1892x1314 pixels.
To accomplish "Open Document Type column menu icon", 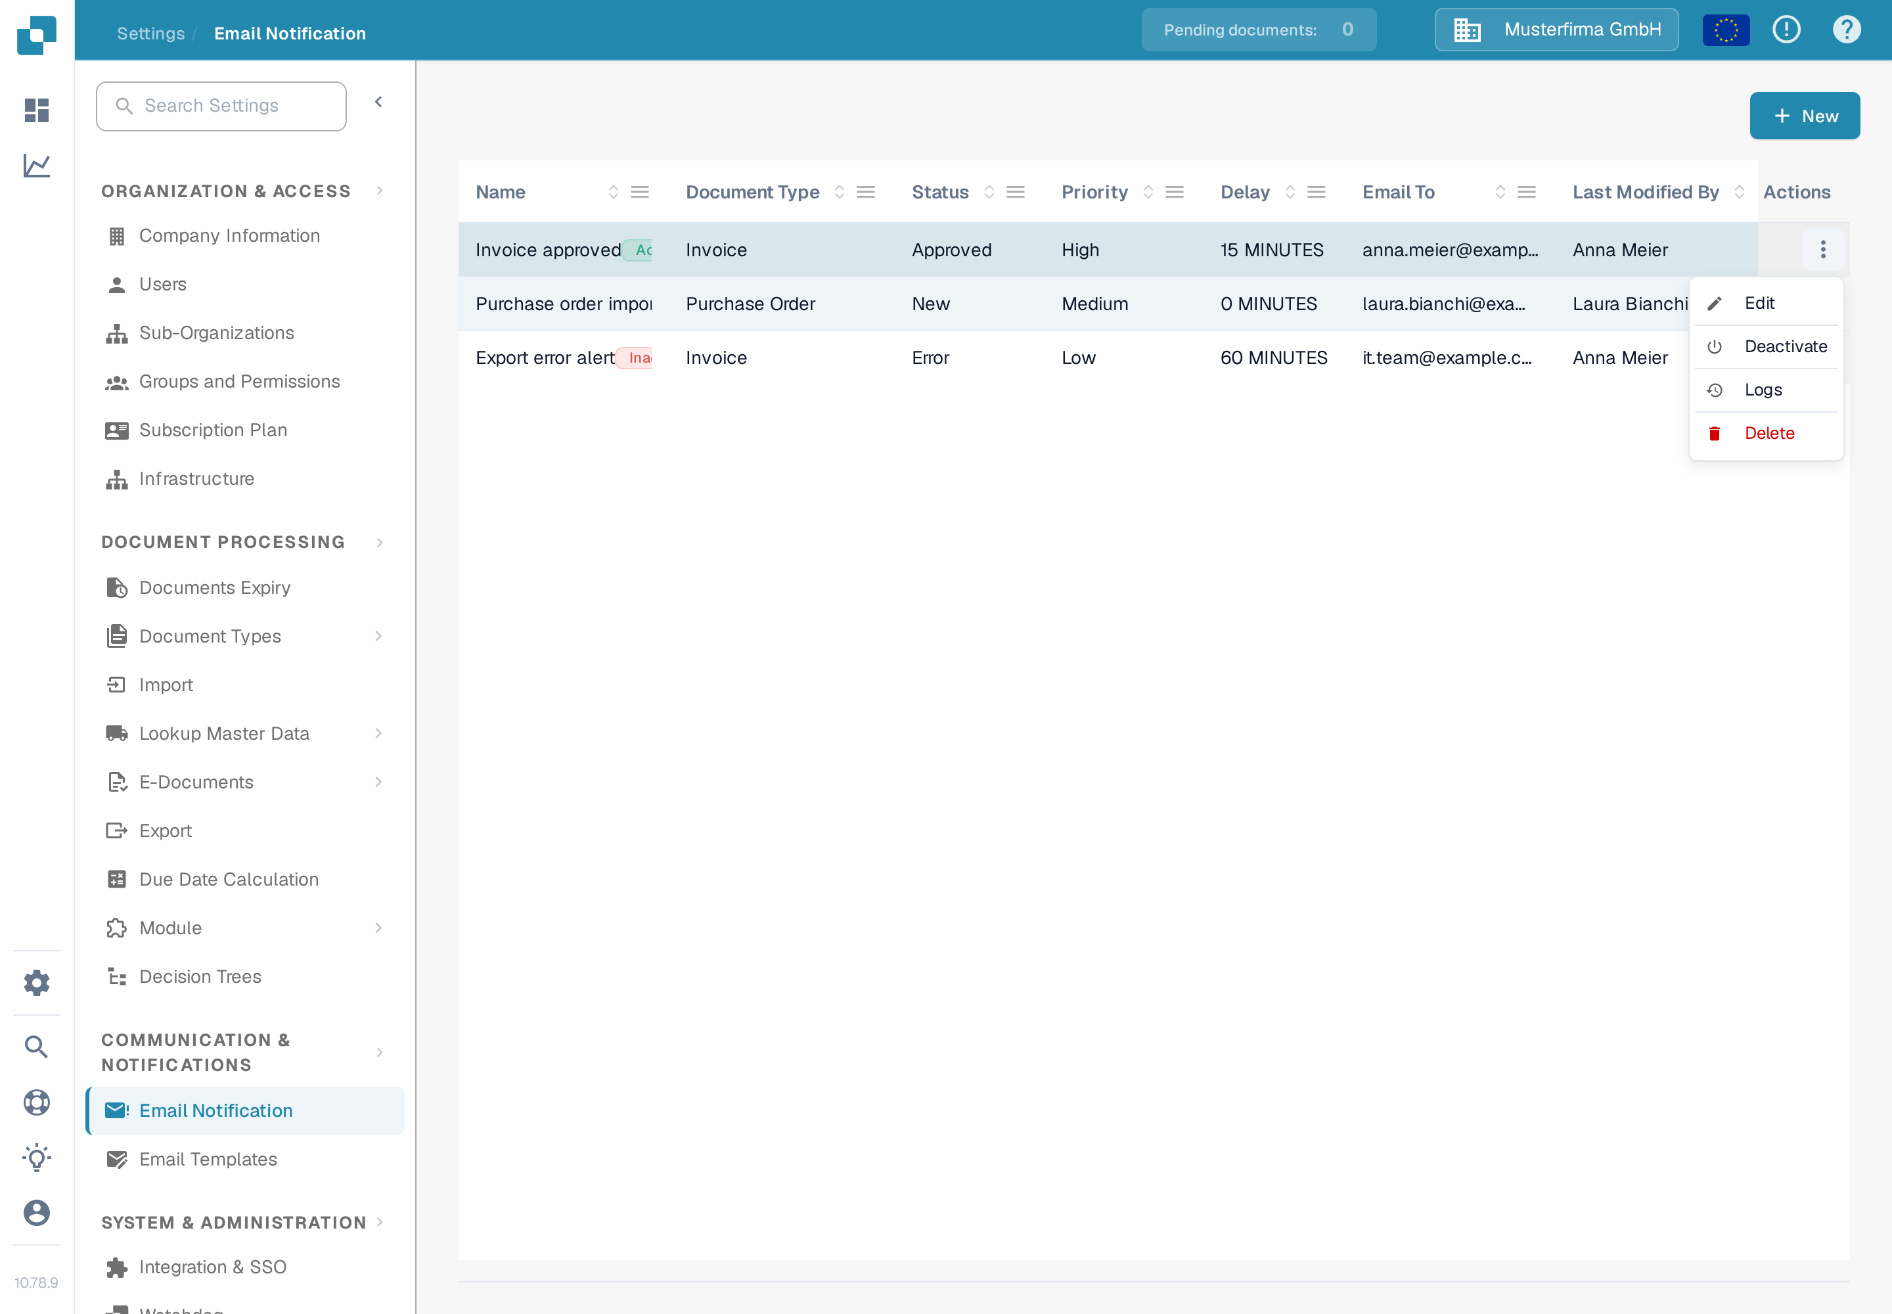I will pyautogui.click(x=865, y=192).
